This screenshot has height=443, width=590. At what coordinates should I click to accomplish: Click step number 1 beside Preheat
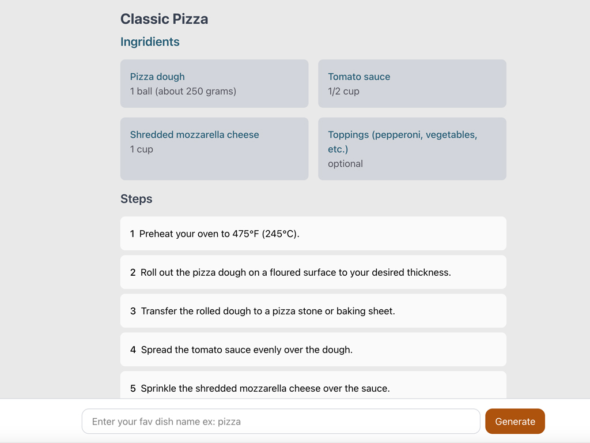(x=133, y=234)
